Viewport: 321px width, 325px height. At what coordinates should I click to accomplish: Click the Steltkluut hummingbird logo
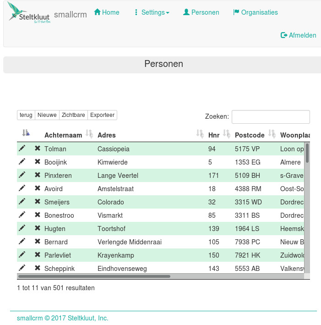pyautogui.click(x=28, y=12)
